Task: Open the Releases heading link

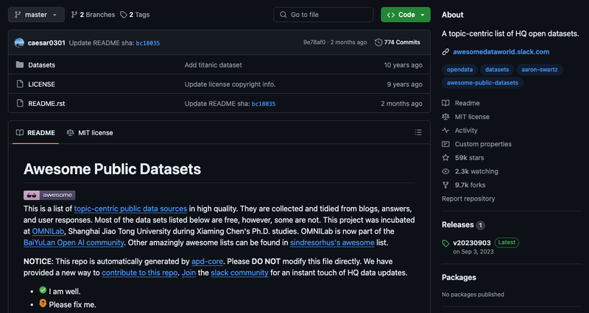Action: tap(457, 225)
